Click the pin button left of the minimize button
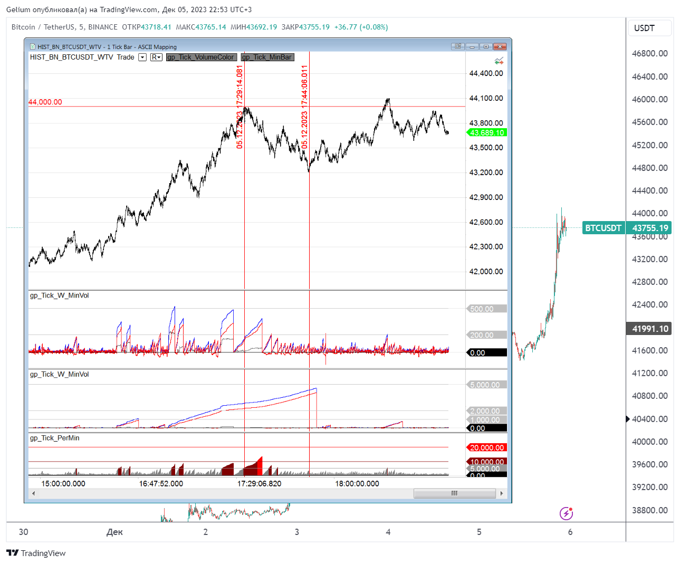This screenshot has width=680, height=564. pyautogui.click(x=457, y=46)
